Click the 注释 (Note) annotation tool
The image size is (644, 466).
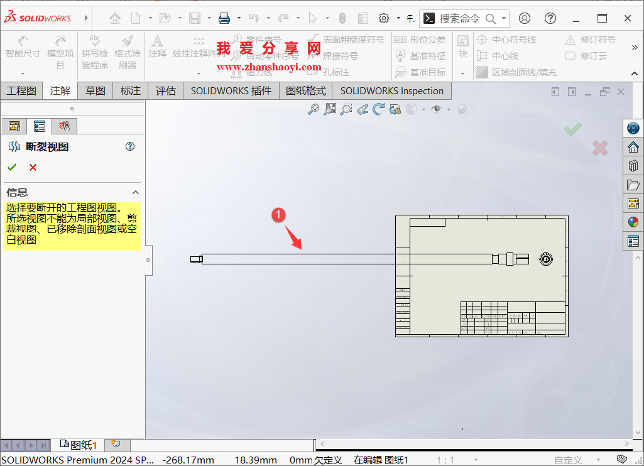(157, 50)
